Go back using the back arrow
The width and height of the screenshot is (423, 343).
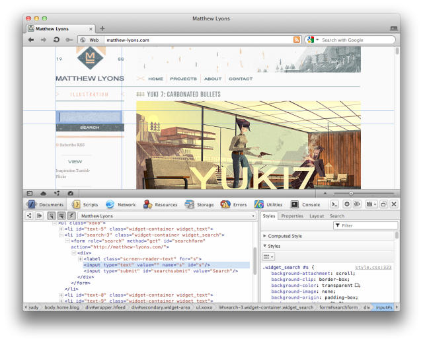pos(31,40)
